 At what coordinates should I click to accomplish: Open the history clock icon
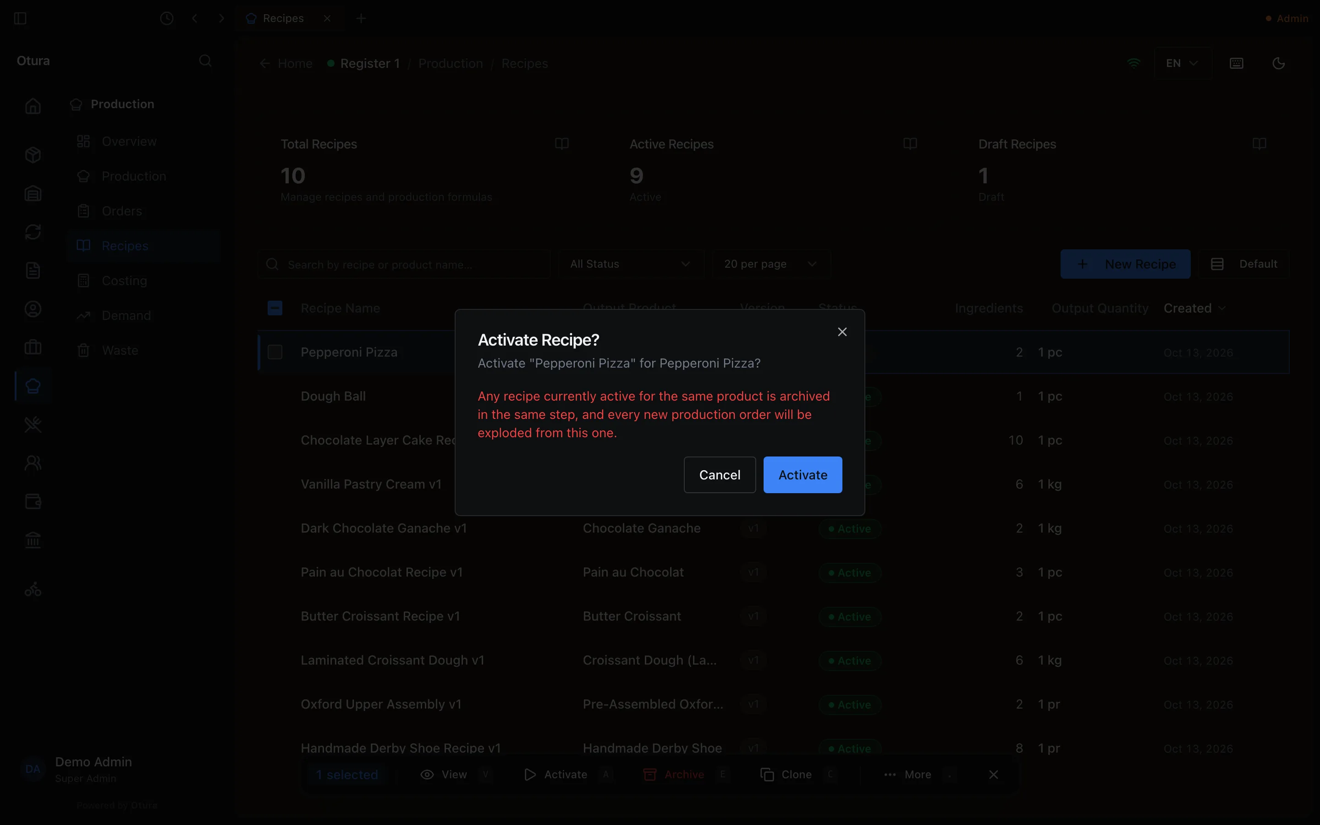[x=167, y=18]
